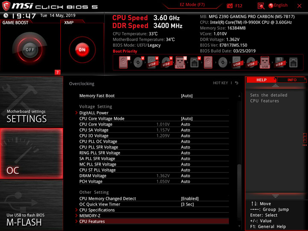Click the back arrow next to HOT KEY
The height and width of the screenshot is (231, 308).
[x=237, y=83]
